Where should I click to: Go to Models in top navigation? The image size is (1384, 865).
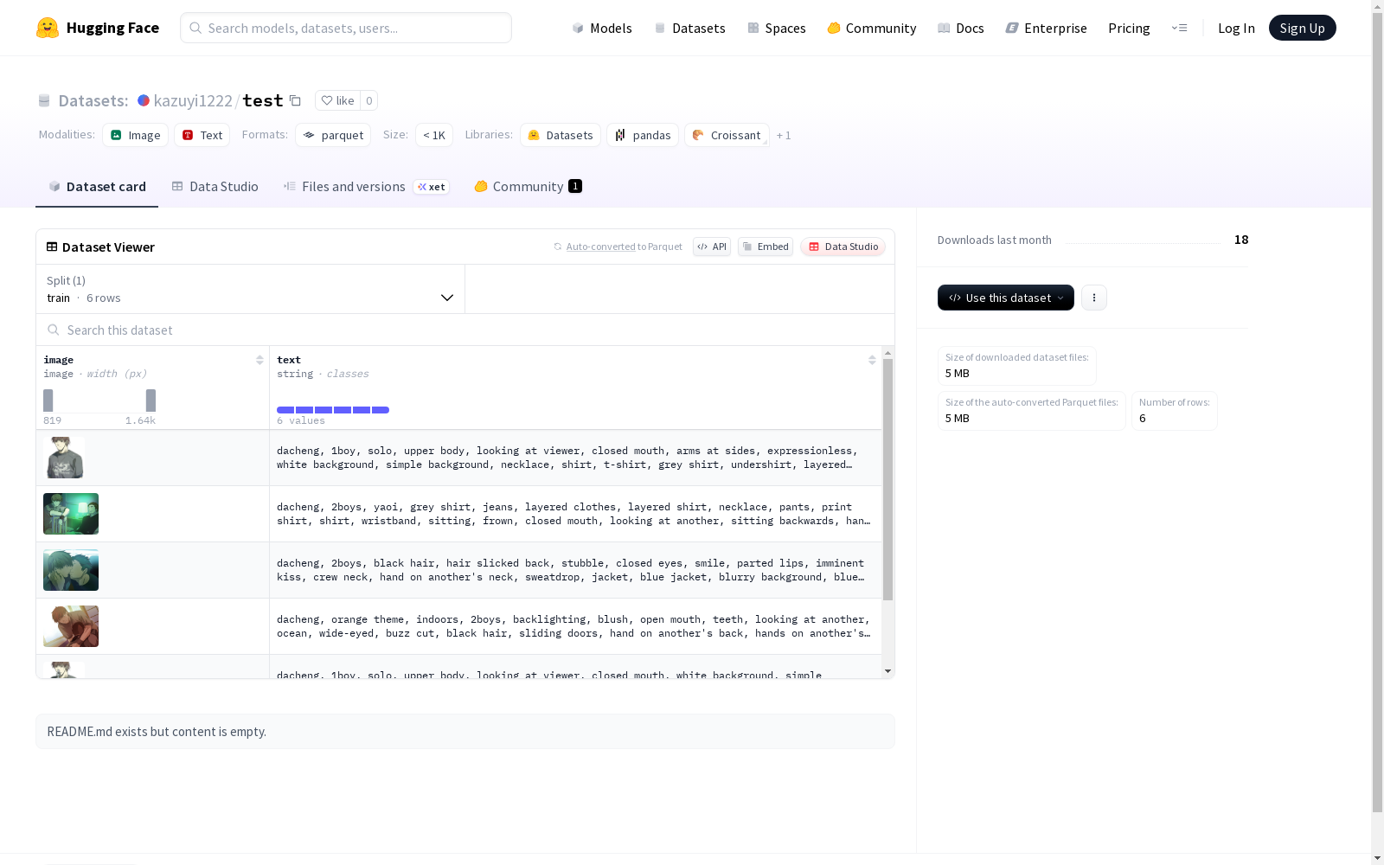coord(602,28)
